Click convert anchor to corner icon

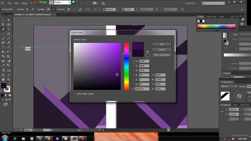coord(27,9)
